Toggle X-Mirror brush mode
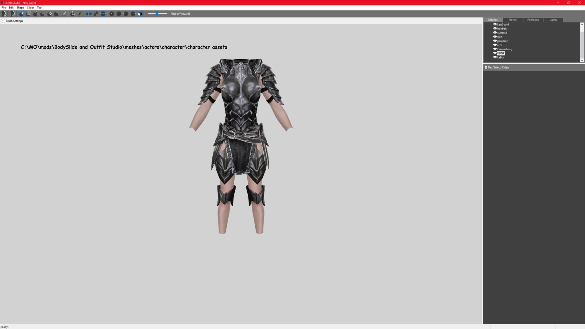This screenshot has height=329, width=585. point(89,14)
